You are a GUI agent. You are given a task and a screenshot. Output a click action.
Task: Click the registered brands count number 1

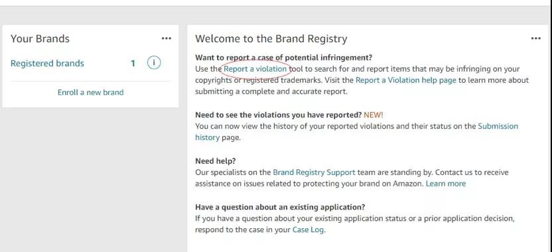pos(133,64)
